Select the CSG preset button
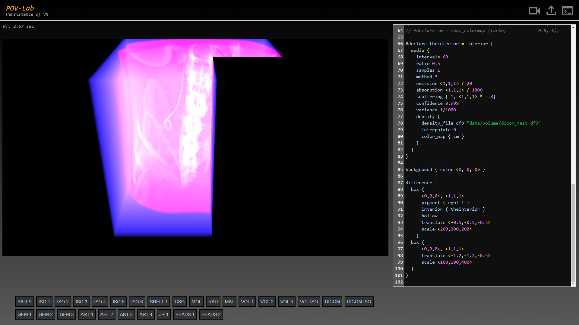The width and height of the screenshot is (579, 325). [179, 302]
